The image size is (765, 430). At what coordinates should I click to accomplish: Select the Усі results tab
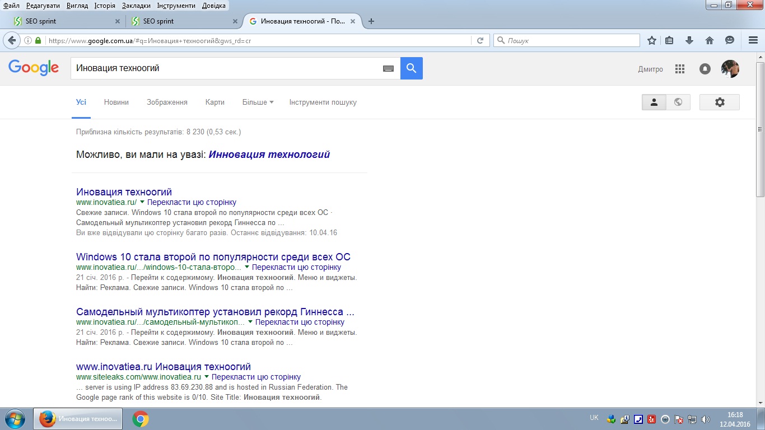tap(81, 102)
